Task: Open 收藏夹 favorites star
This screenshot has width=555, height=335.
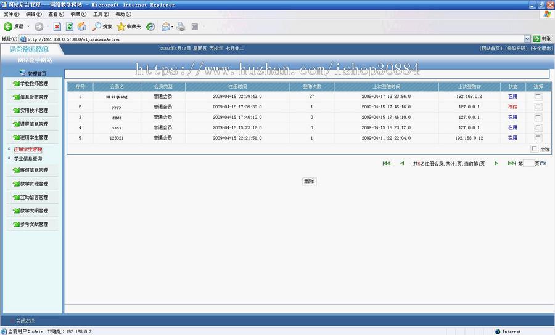Action: (x=129, y=26)
